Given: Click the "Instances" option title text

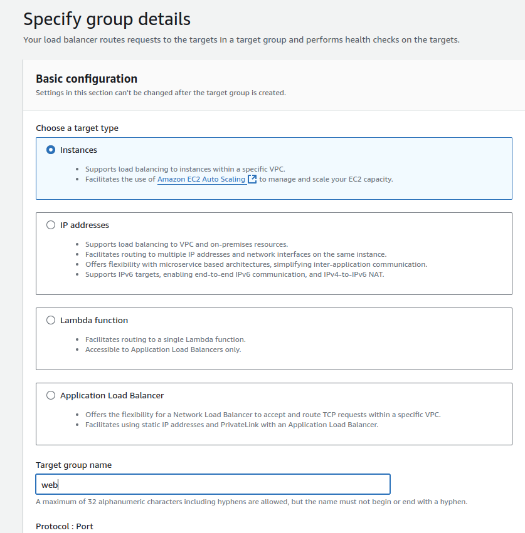Looking at the screenshot, I should (x=78, y=150).
